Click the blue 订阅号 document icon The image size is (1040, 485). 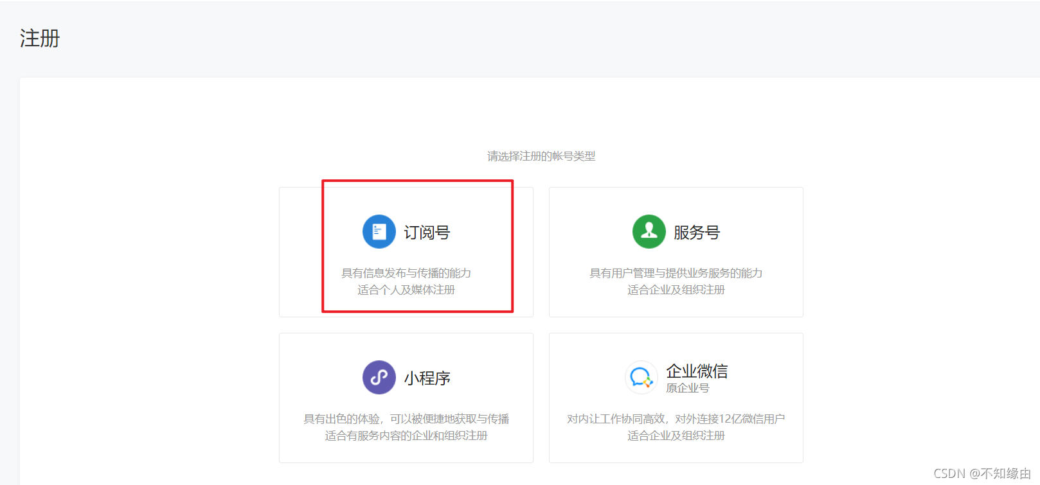379,231
